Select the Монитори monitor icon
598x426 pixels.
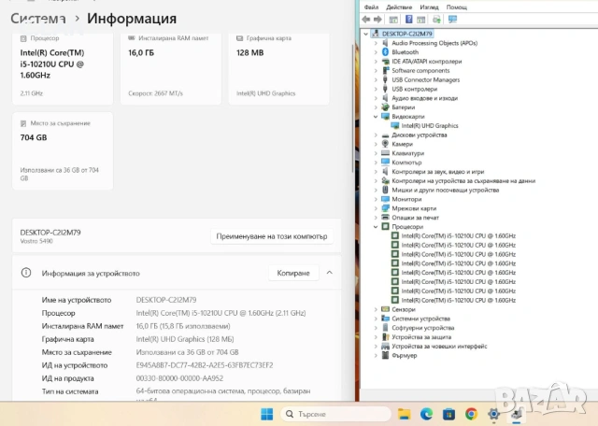pos(385,199)
